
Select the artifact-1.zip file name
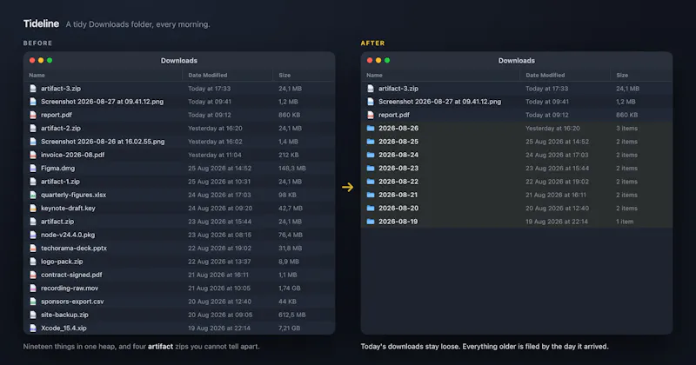point(60,182)
